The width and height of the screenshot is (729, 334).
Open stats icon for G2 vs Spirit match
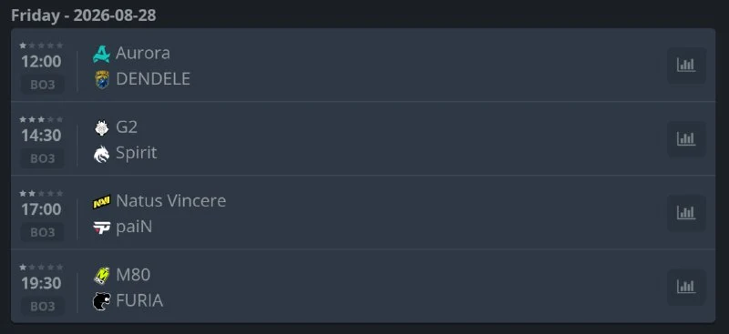[686, 139]
